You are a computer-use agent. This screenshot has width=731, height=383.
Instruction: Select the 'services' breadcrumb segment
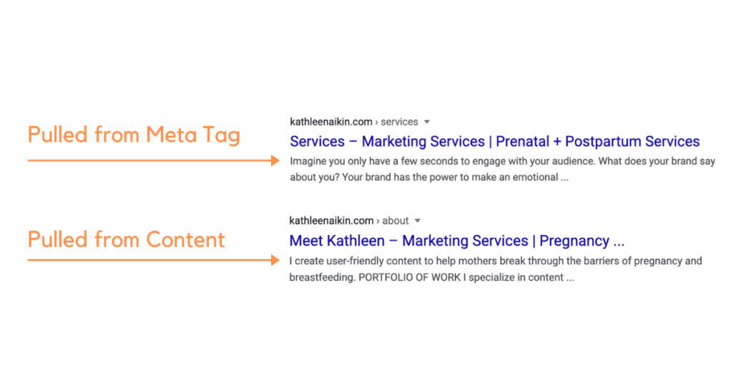pyautogui.click(x=399, y=122)
